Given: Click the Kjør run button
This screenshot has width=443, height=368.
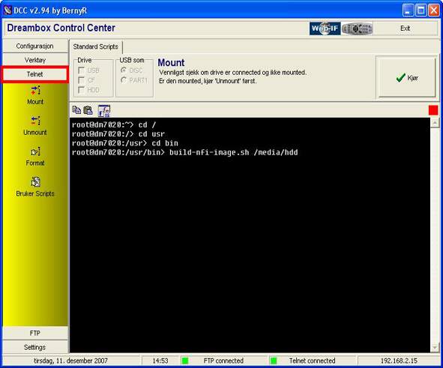Looking at the screenshot, I should coord(407,77).
